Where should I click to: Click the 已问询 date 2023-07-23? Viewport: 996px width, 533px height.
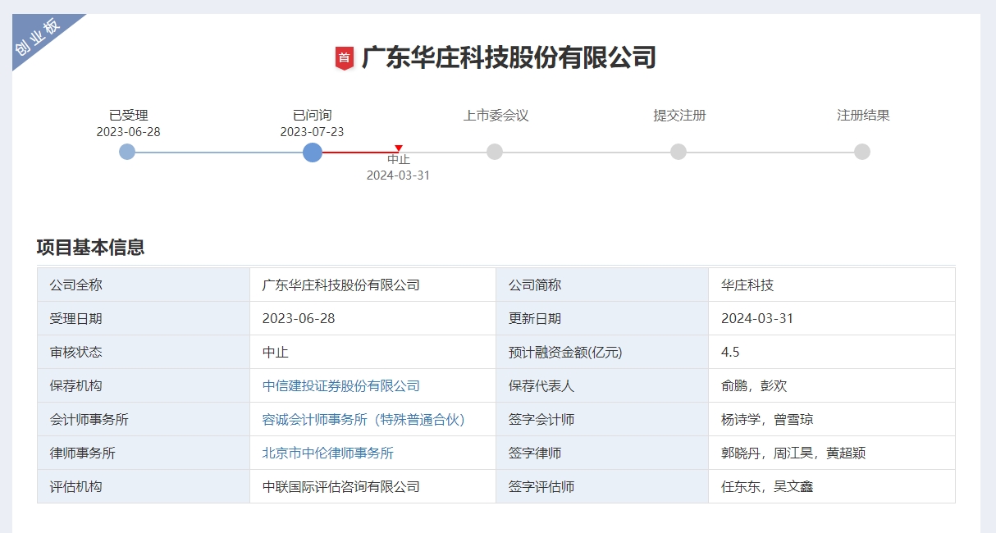[312, 131]
